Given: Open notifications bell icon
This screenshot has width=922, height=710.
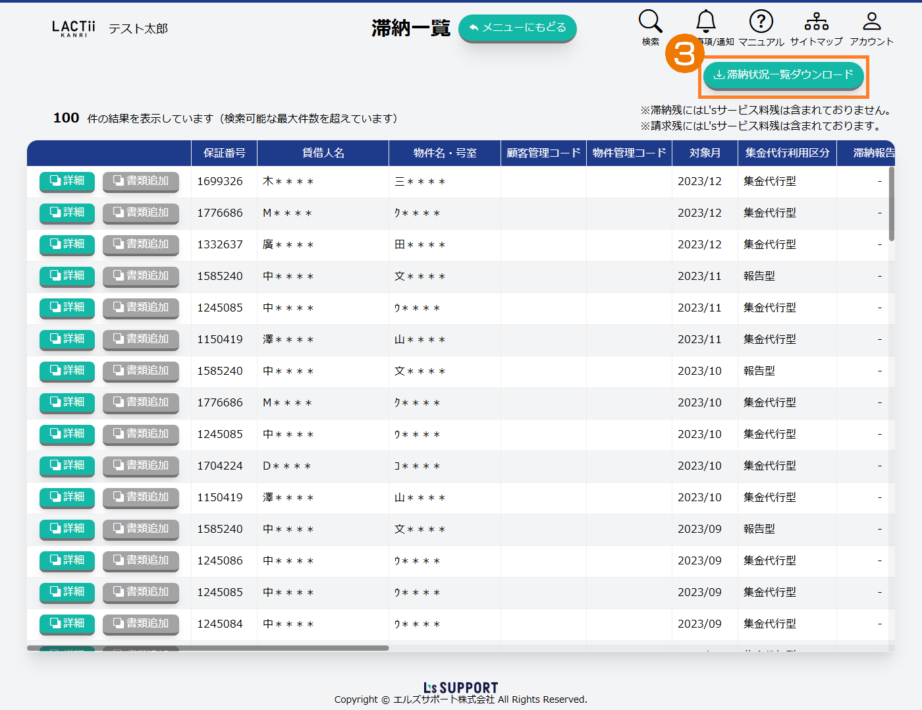Looking at the screenshot, I should click(706, 22).
